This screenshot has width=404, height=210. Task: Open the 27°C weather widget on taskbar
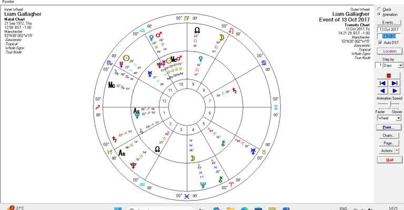click(15, 208)
